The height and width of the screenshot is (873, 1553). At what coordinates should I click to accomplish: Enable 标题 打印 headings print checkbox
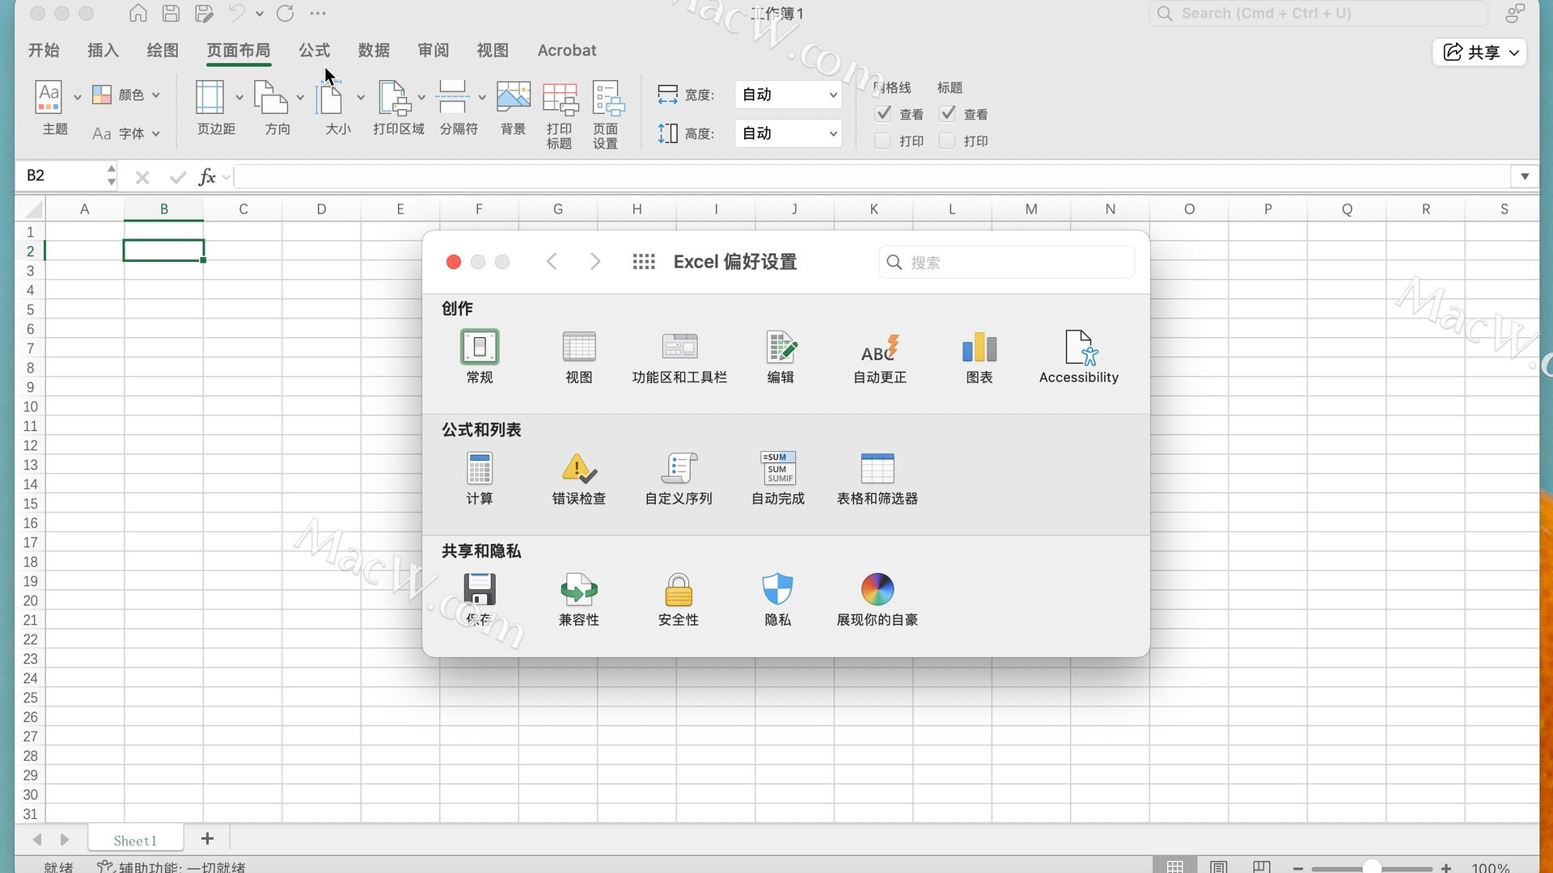click(x=947, y=141)
